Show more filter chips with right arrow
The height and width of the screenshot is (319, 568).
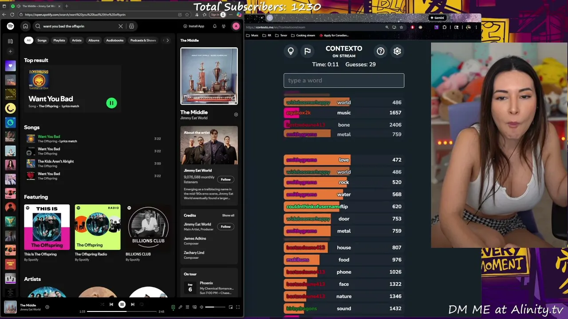167,40
